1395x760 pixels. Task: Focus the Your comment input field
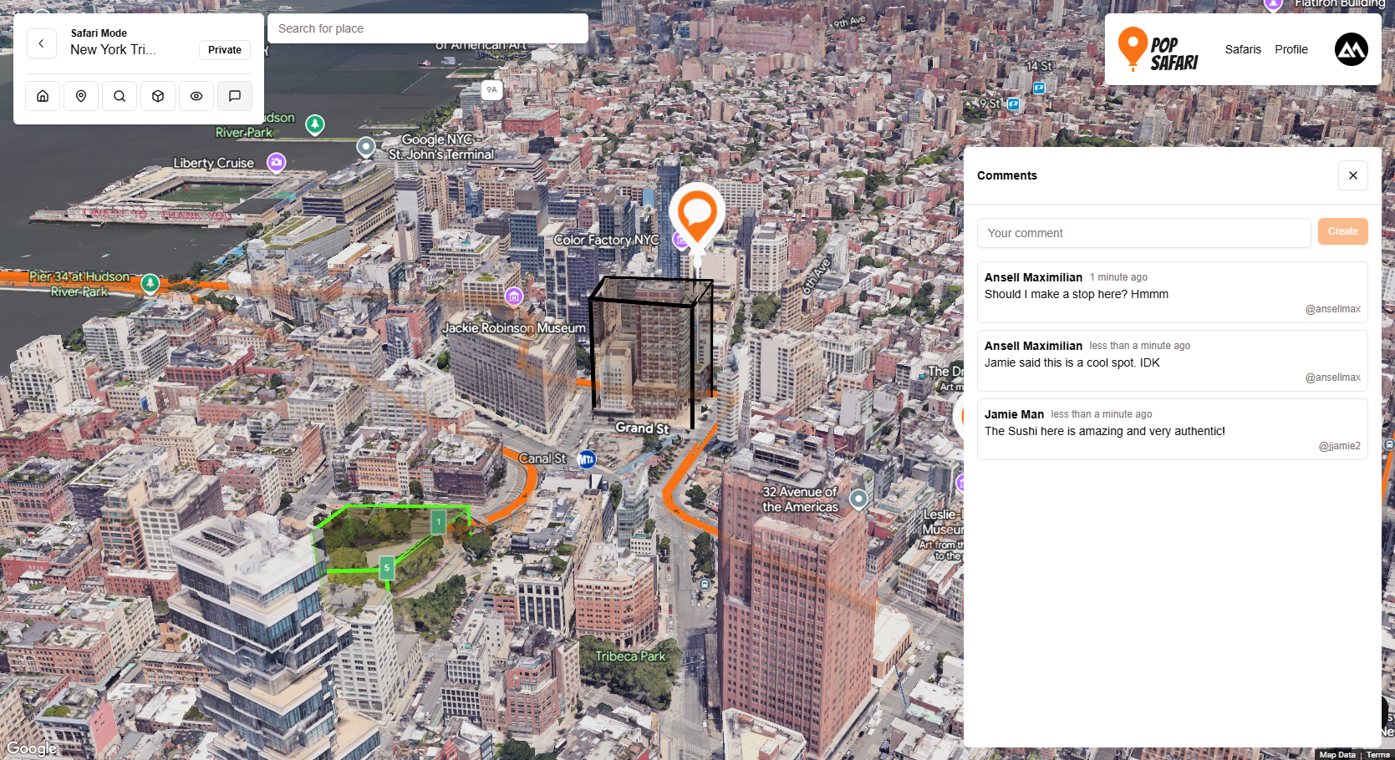[1143, 233]
